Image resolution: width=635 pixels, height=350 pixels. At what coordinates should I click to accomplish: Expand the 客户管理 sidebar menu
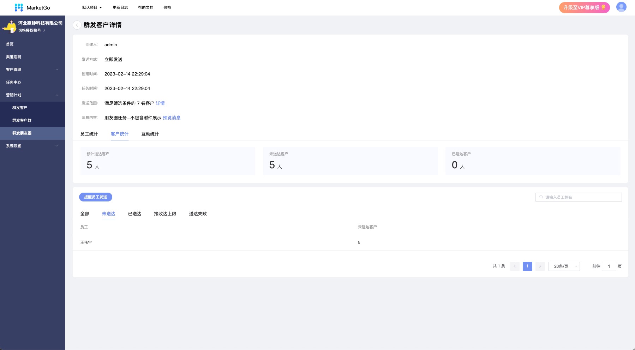(x=32, y=70)
